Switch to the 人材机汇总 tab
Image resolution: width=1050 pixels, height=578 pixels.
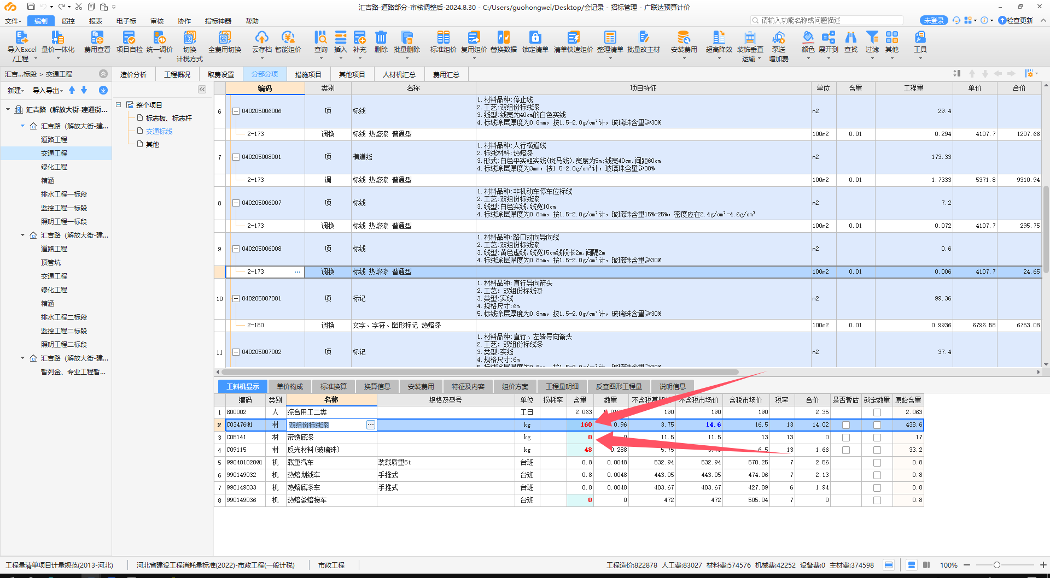tap(399, 74)
